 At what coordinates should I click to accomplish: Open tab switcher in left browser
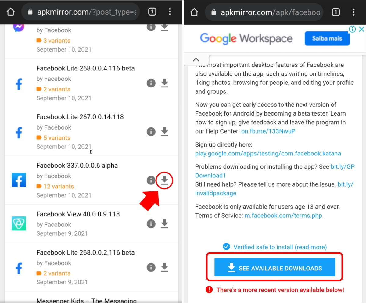pyautogui.click(x=152, y=12)
